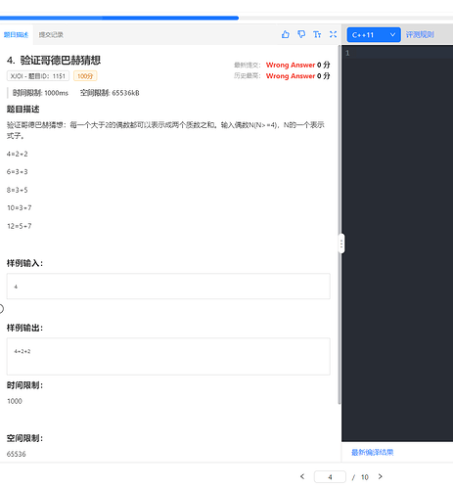This screenshot has height=489, width=453.
Task: Toggle fullscreen expand icon
Action: pyautogui.click(x=333, y=34)
